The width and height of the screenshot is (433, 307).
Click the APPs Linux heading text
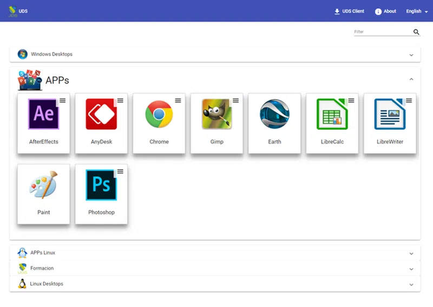click(x=43, y=252)
